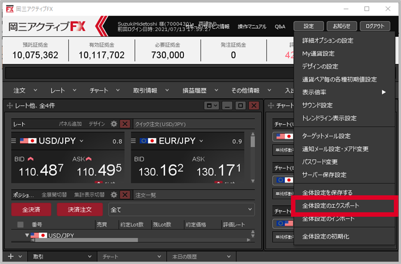
Task: Maximize the レート他、全4件 panel
Action: (x=241, y=106)
